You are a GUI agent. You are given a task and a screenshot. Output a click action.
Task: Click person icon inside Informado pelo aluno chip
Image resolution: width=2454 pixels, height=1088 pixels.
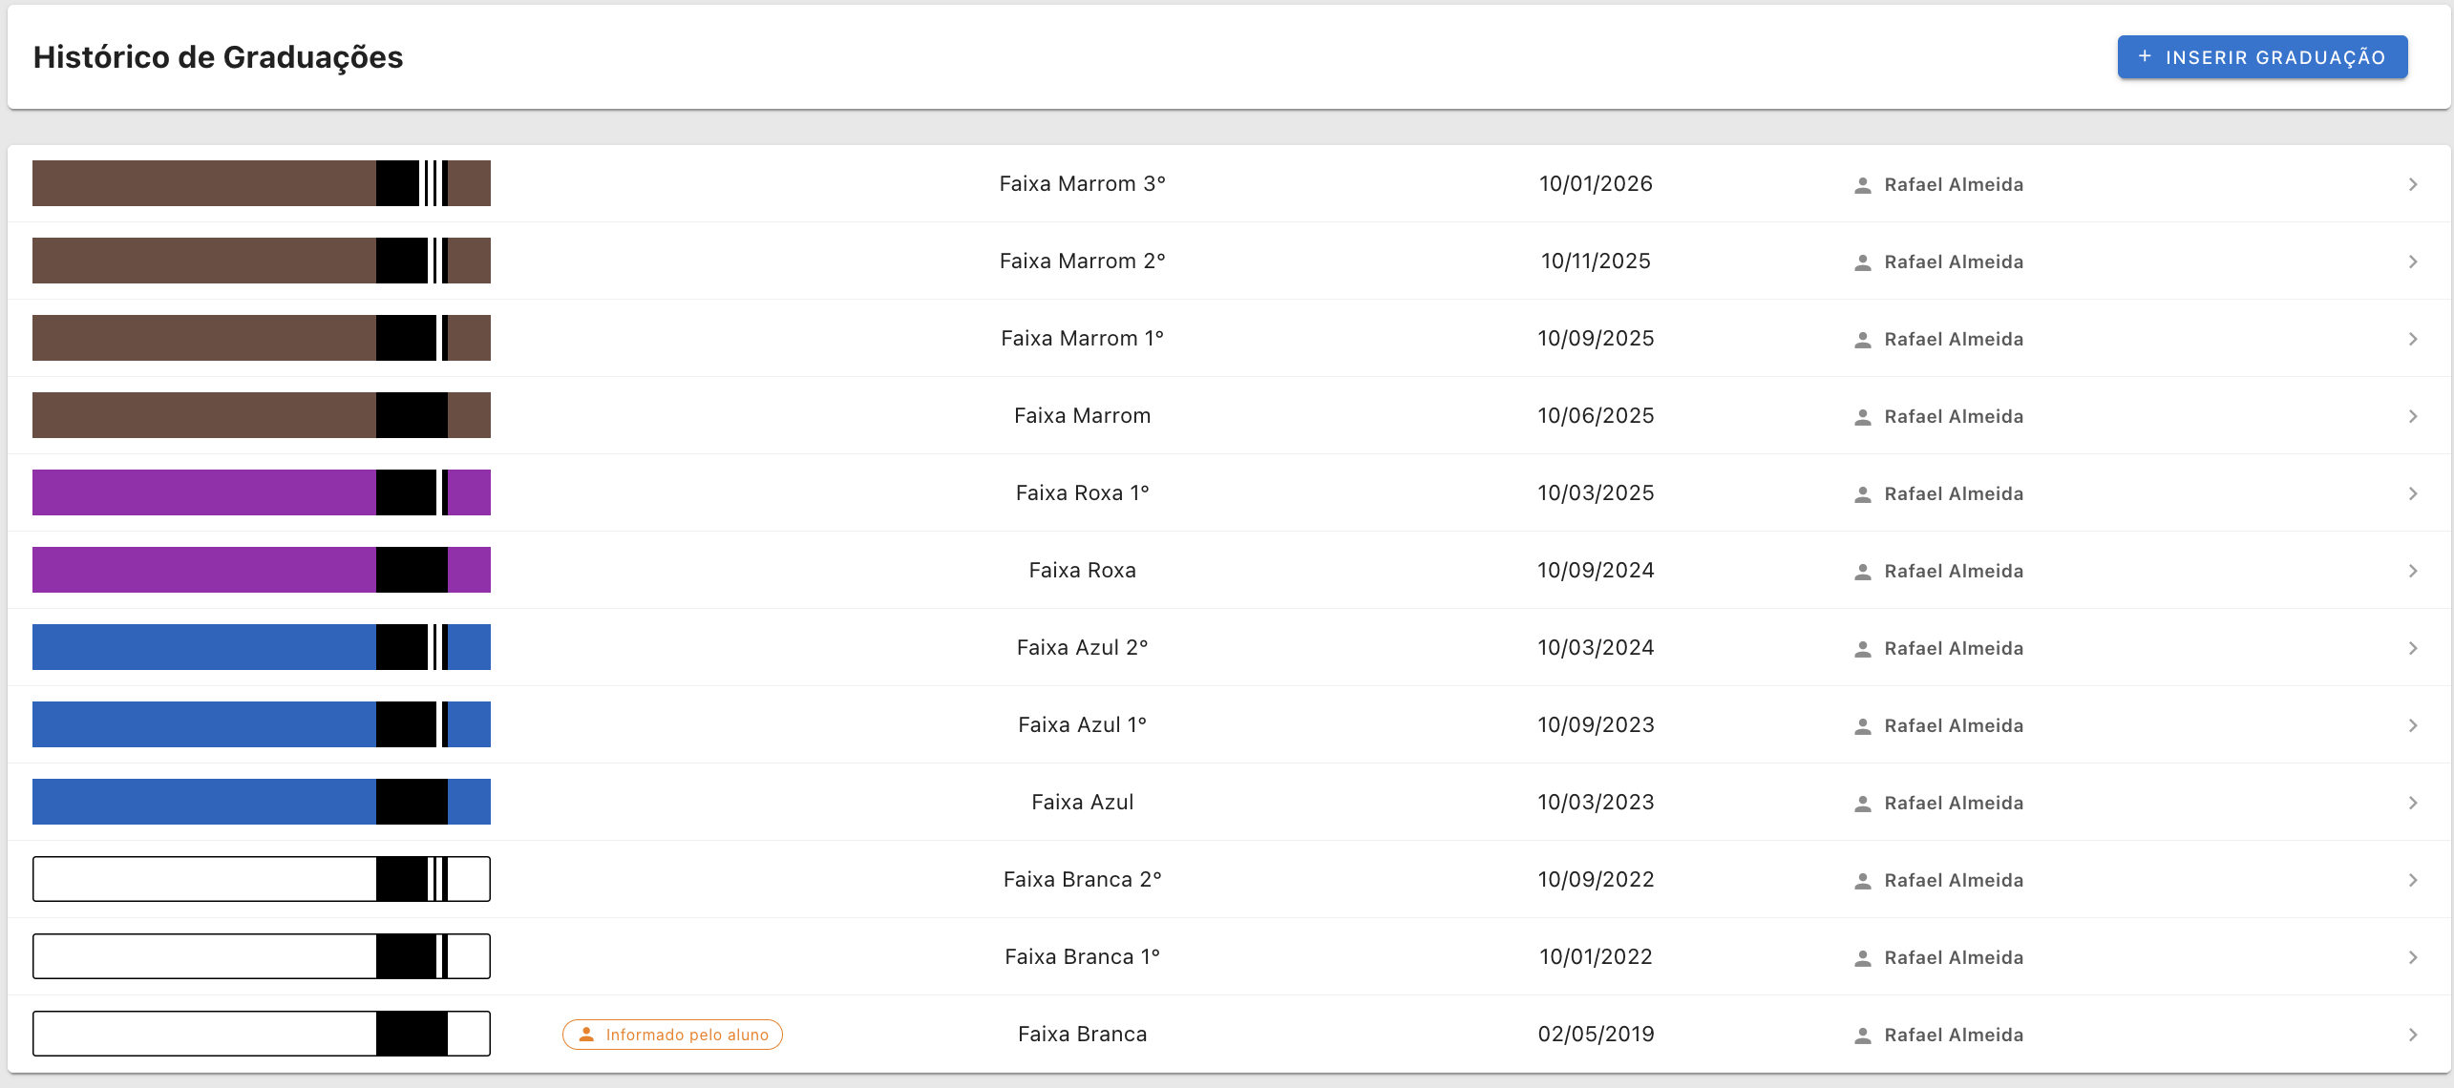pyautogui.click(x=586, y=1035)
